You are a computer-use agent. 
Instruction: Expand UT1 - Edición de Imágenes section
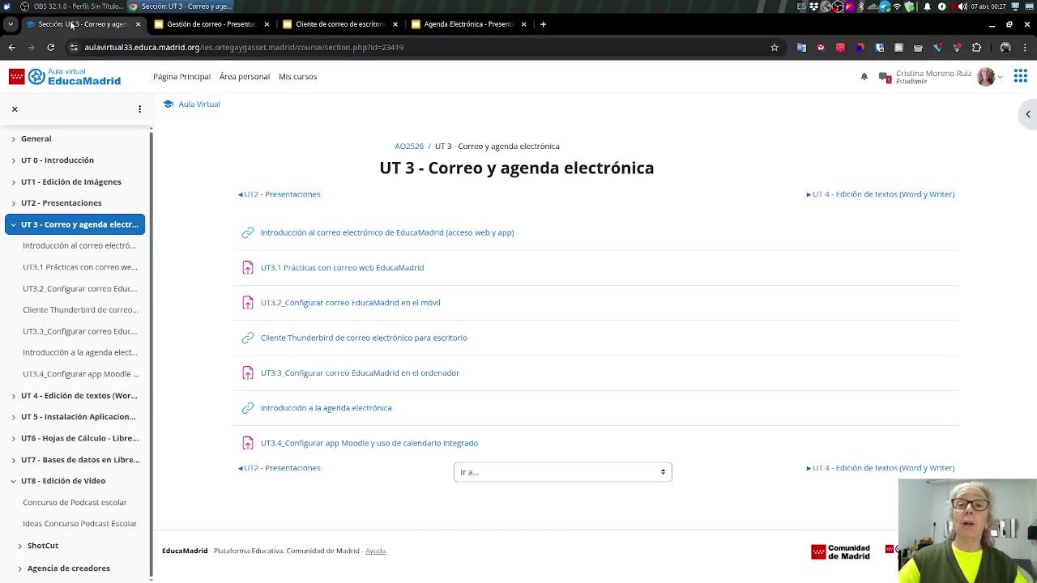pyautogui.click(x=13, y=182)
